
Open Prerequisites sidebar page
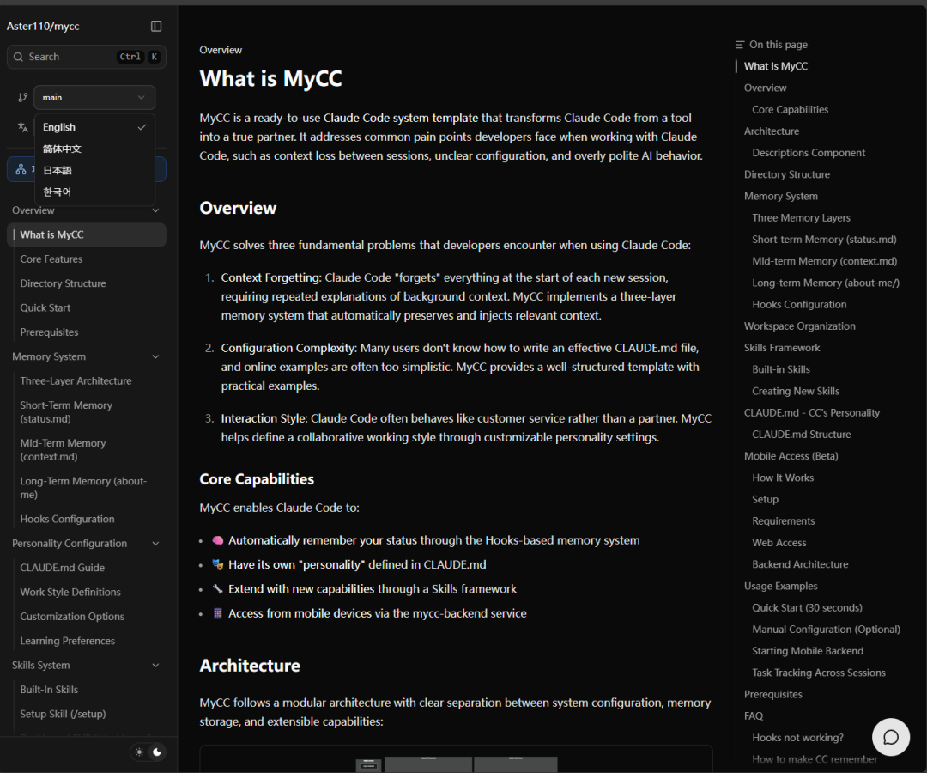coord(49,332)
